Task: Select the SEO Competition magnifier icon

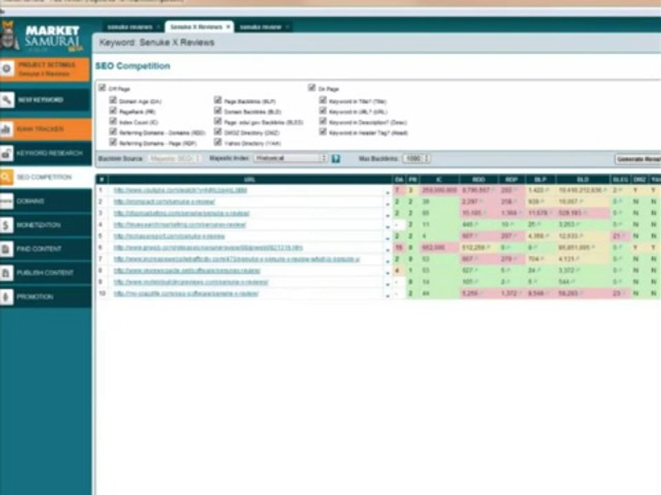Action: click(x=6, y=177)
